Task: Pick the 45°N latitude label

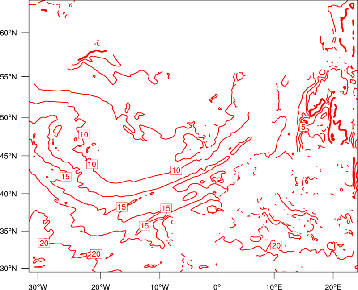Action: [x=9, y=156]
